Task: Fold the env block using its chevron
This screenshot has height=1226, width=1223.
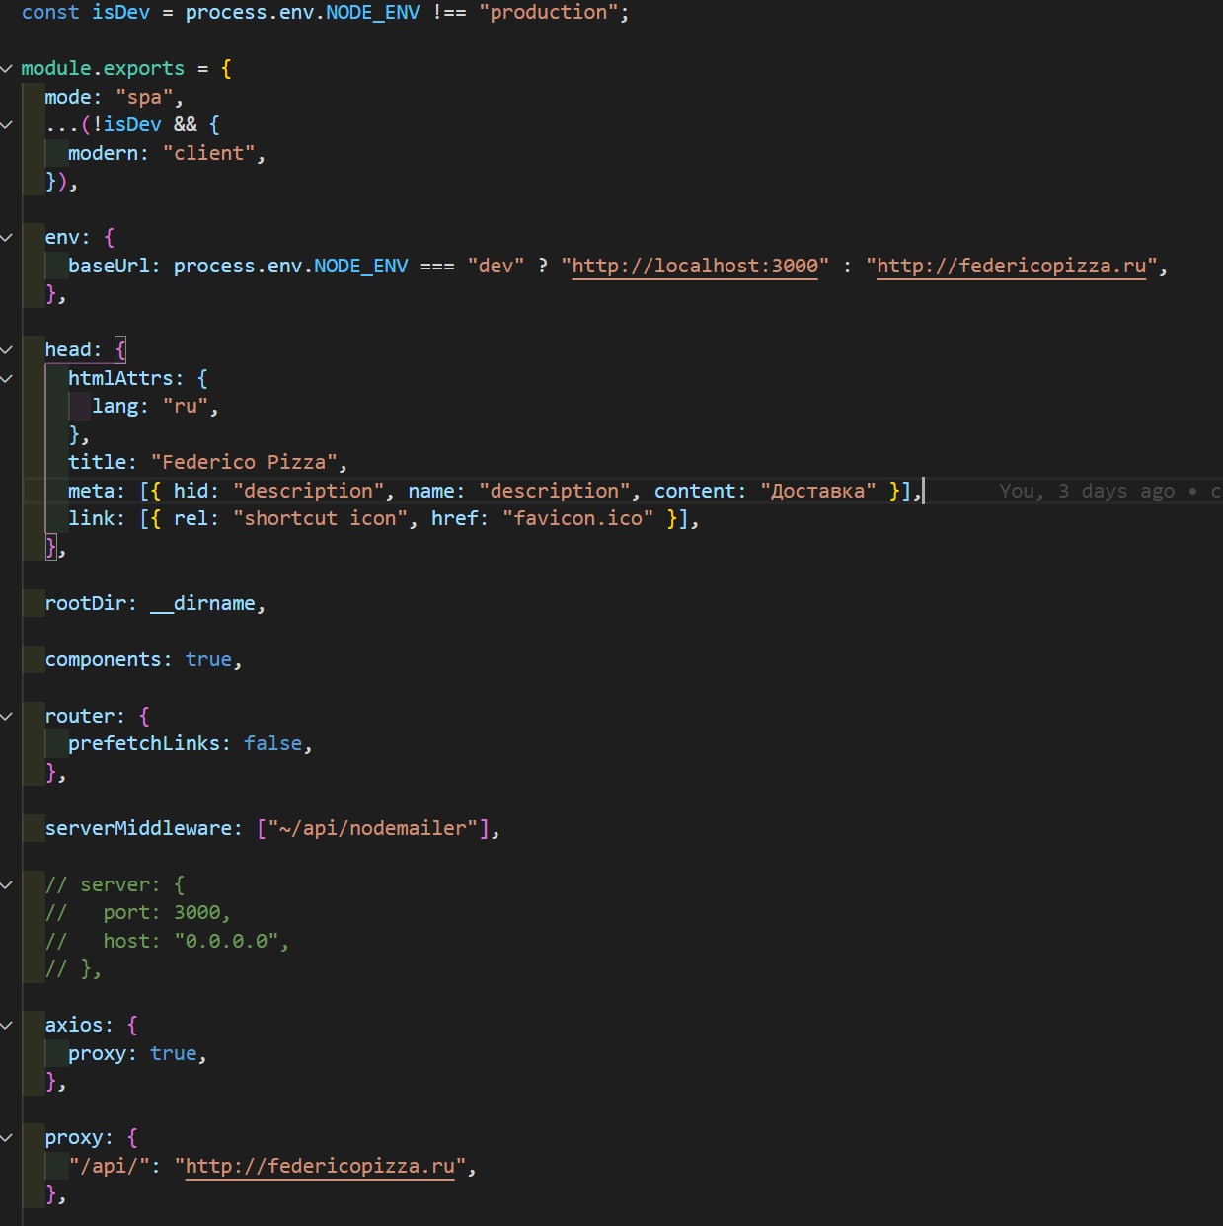Action: (7, 237)
